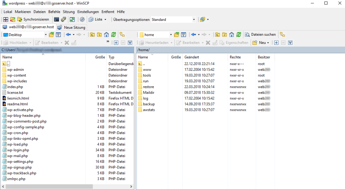Toggle the local panel file filter

pyautogui.click(x=58, y=35)
